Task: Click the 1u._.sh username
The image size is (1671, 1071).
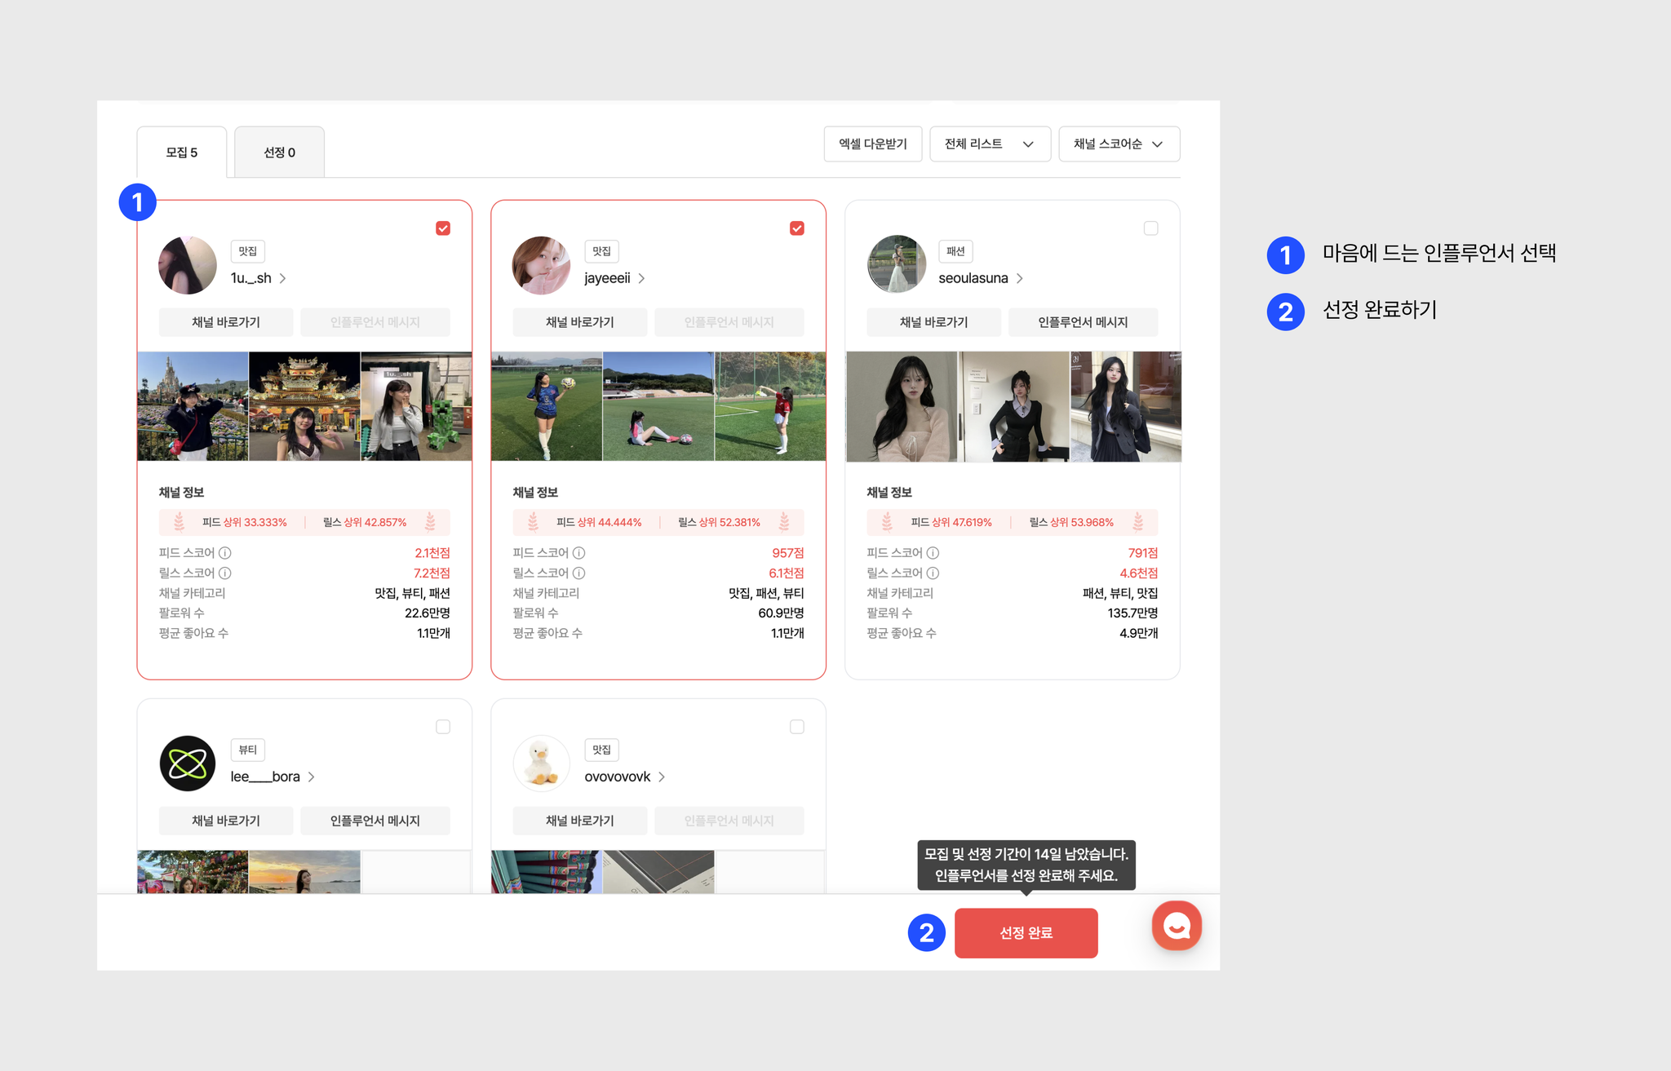Action: point(251,278)
